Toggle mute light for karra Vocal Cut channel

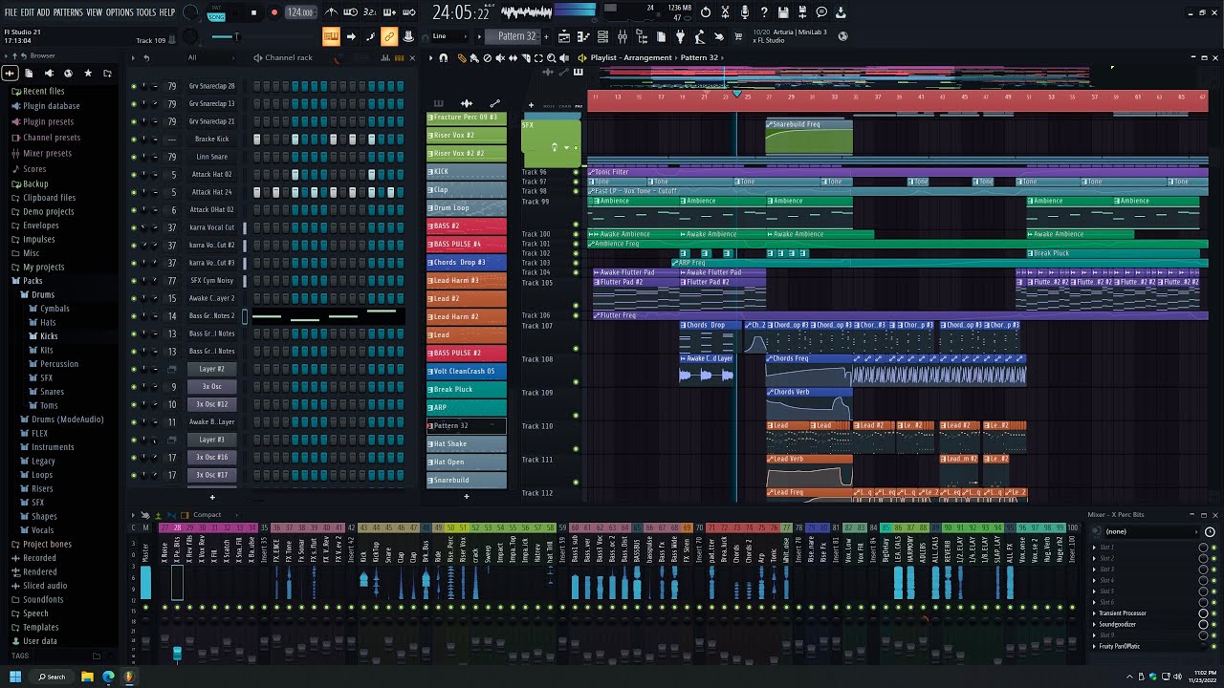click(x=134, y=227)
